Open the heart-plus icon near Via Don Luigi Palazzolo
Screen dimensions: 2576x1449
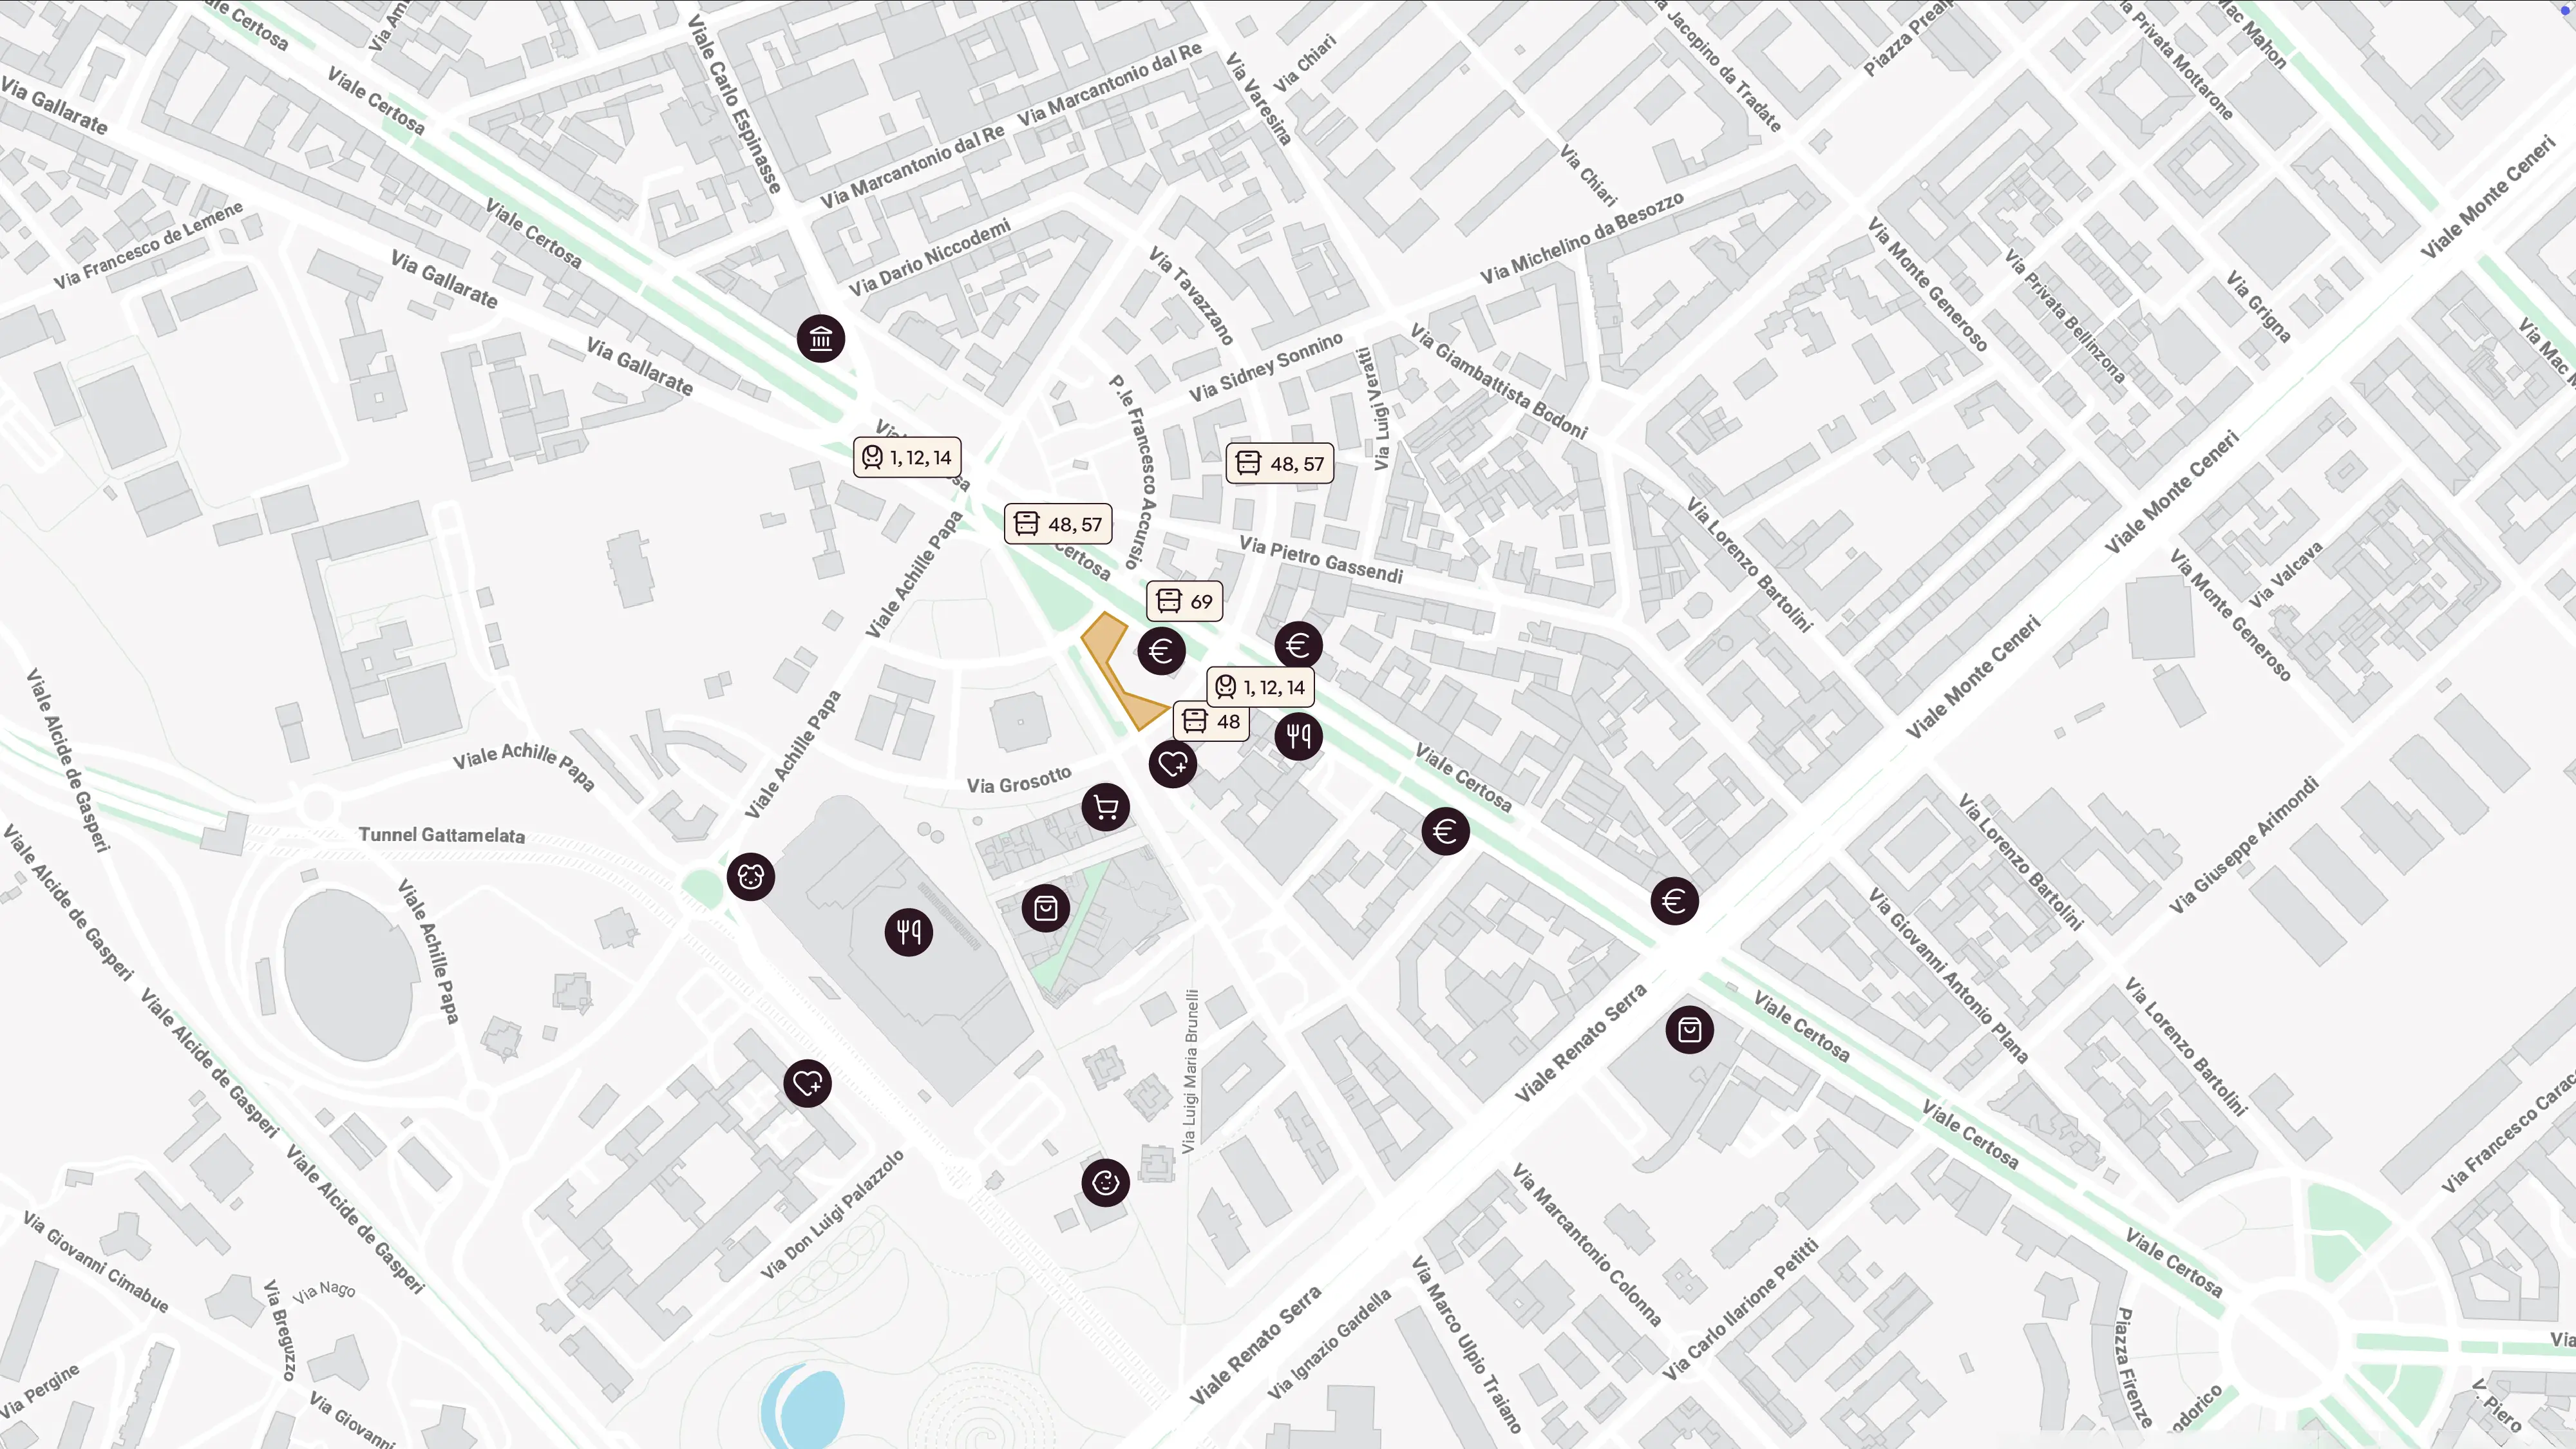click(x=807, y=1083)
